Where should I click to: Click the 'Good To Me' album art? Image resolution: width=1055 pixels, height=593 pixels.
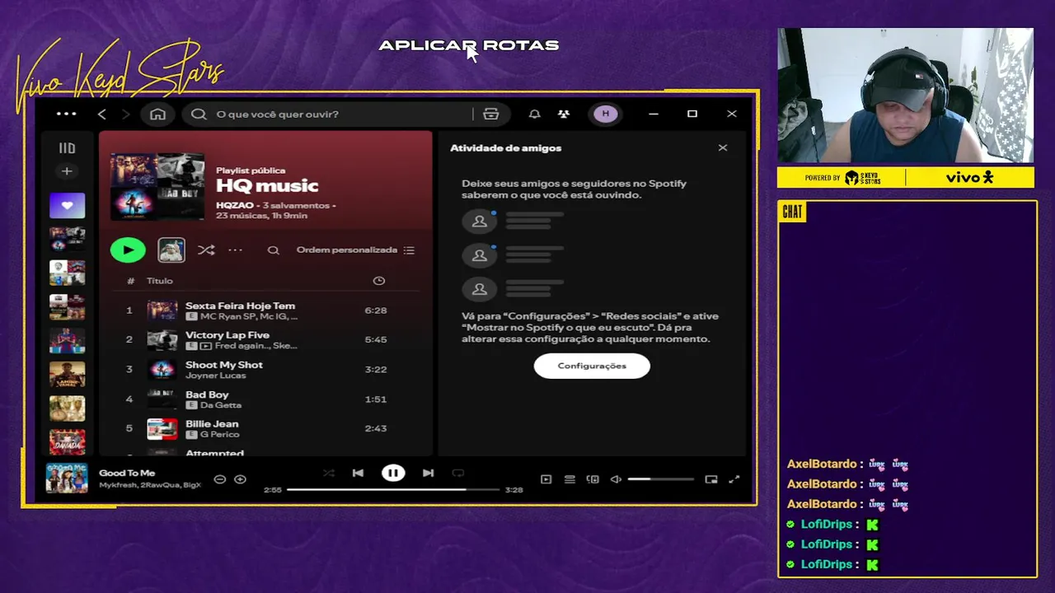click(x=67, y=478)
